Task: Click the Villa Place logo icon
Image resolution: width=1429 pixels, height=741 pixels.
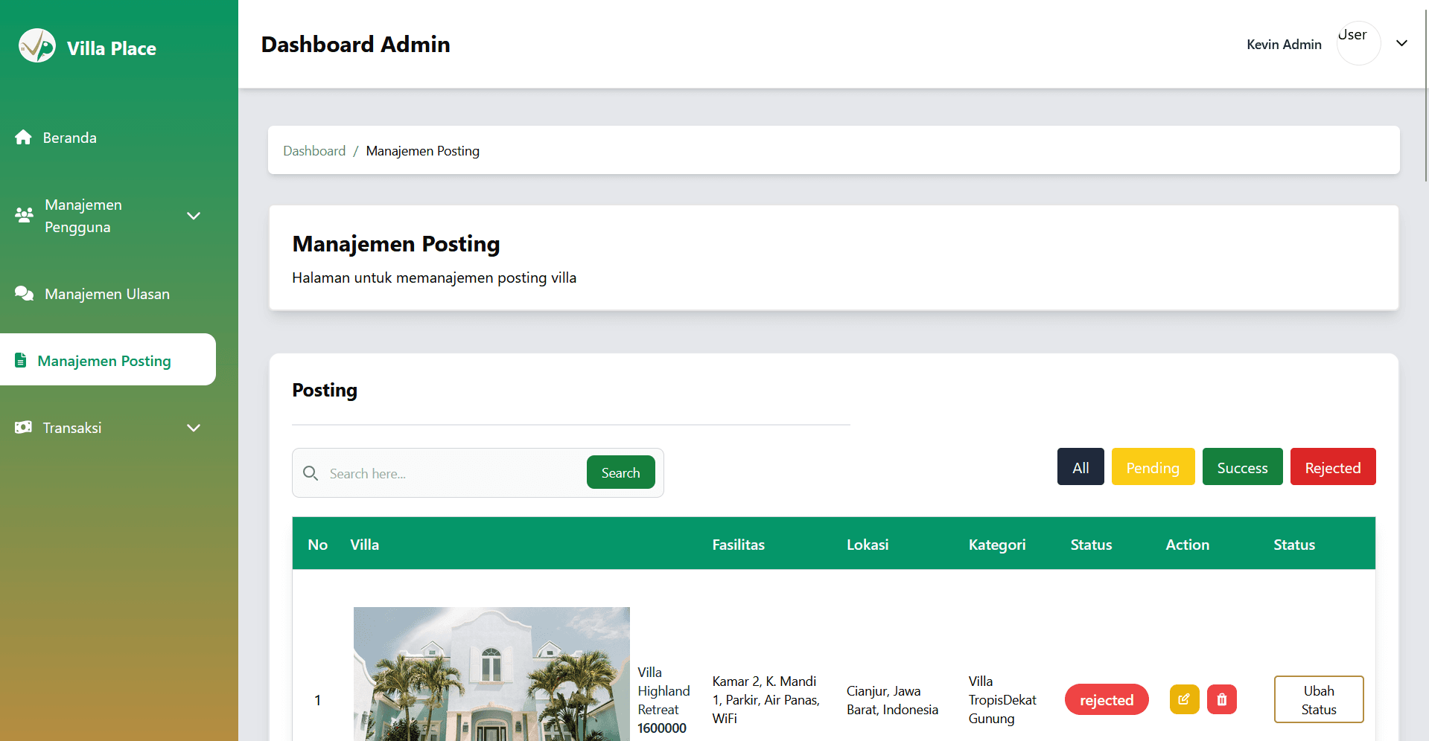Action: (37, 46)
